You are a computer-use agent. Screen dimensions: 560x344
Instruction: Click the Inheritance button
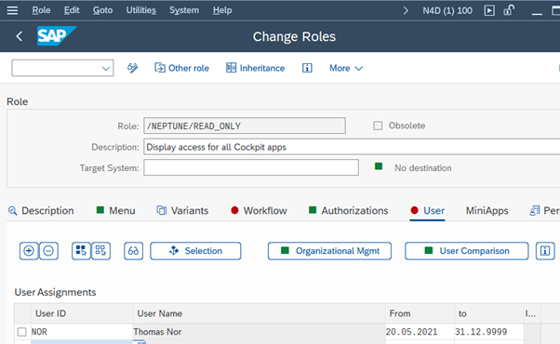coord(256,68)
